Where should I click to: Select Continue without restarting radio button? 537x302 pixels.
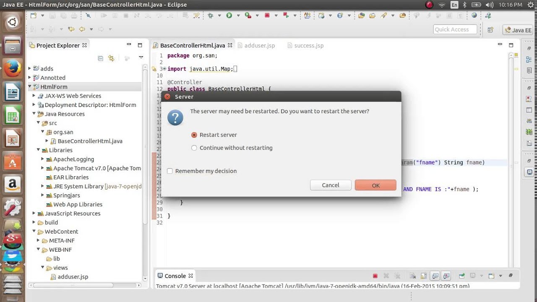pos(194,148)
